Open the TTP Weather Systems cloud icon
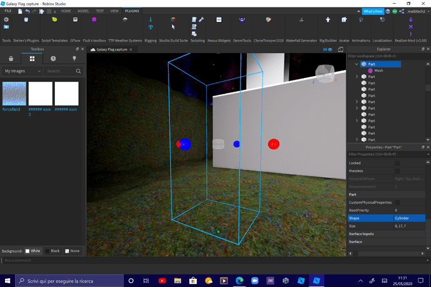Image resolution: width=431 pixels, height=287 pixels. click(x=125, y=19)
